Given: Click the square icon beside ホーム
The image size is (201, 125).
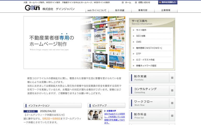Looking at the screenshot, I should tap(123, 2).
